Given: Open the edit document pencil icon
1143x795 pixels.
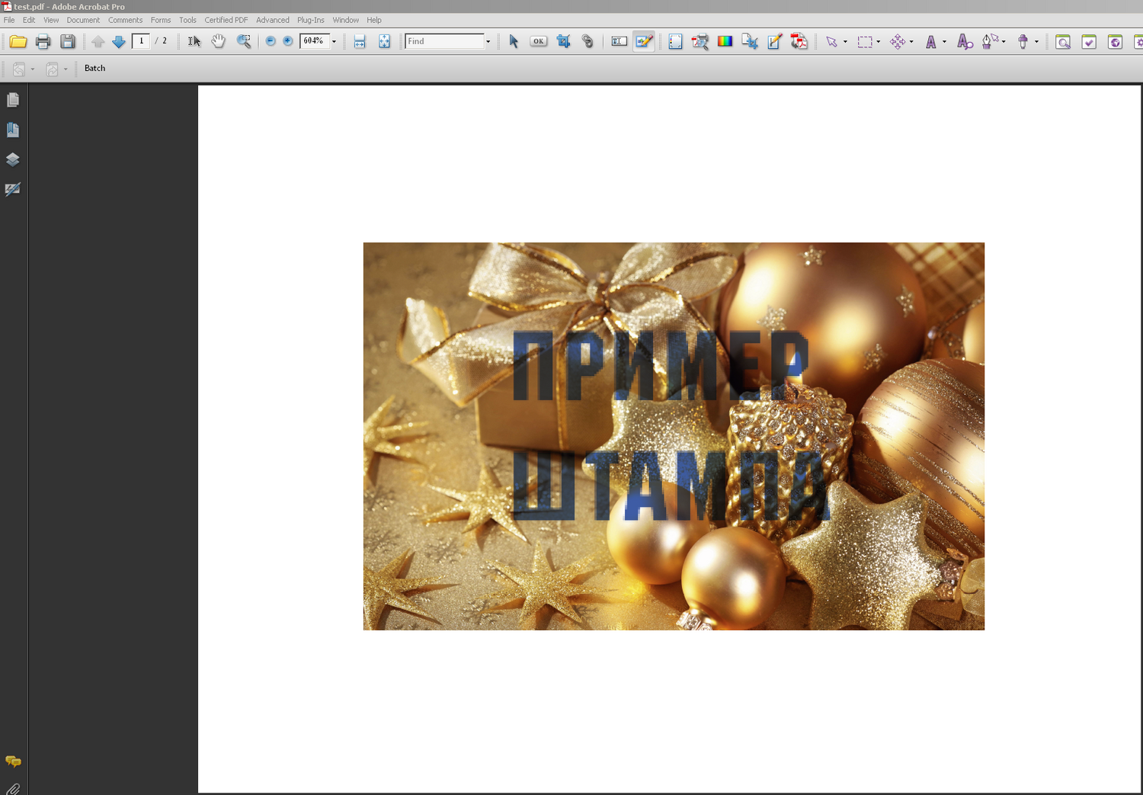Looking at the screenshot, I should [774, 41].
